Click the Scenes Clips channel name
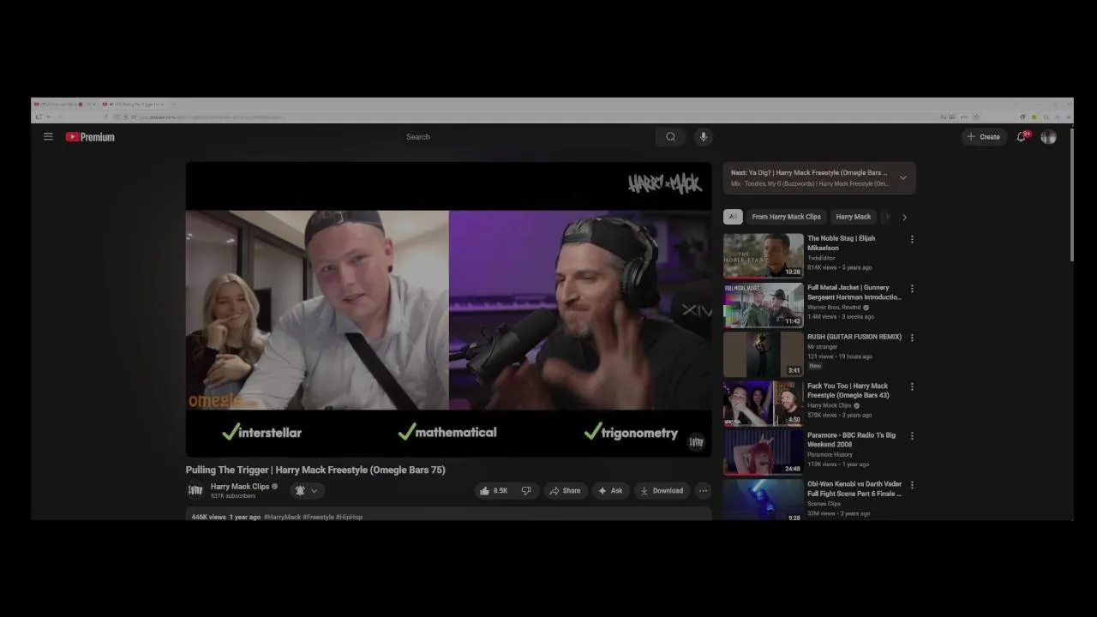This screenshot has height=617, width=1097. (824, 503)
